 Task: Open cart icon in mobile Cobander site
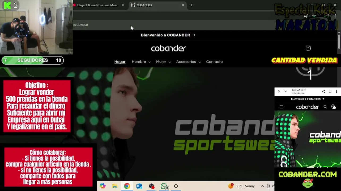pos(333,107)
